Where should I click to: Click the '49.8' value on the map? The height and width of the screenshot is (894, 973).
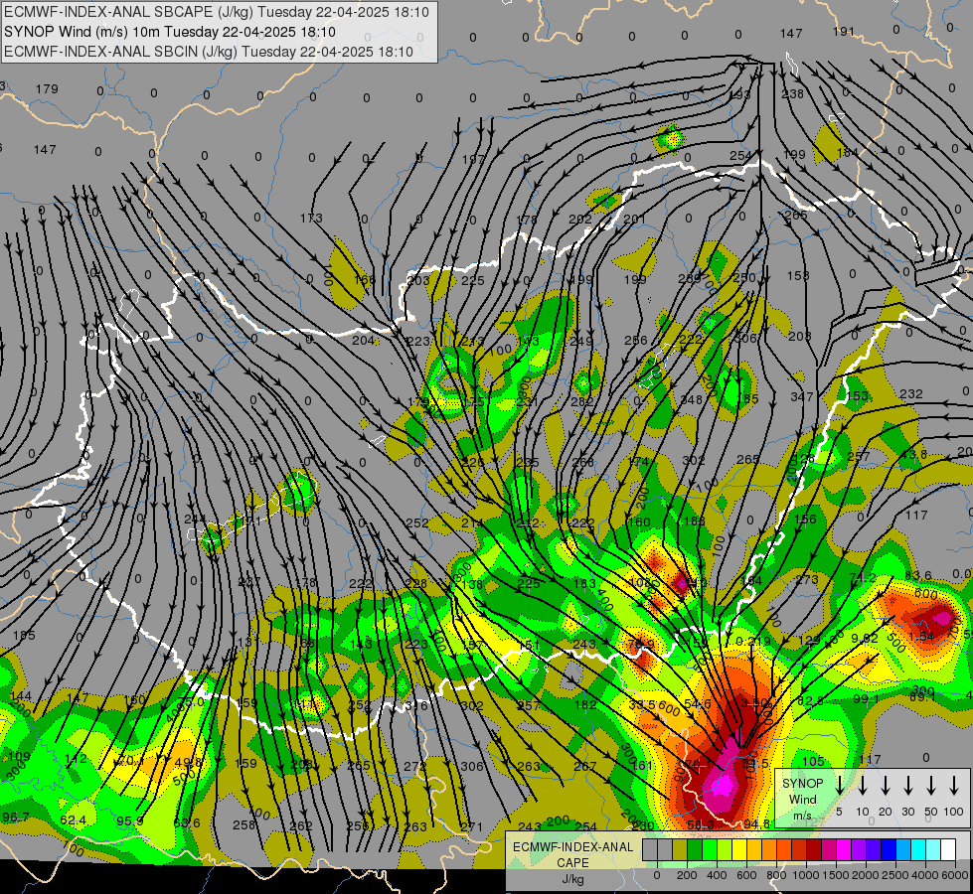[x=189, y=762]
